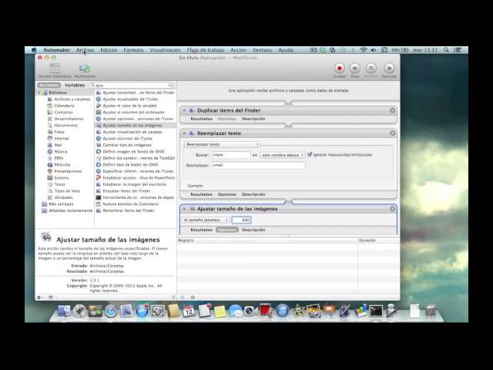This screenshot has height=370, width=493.
Task: Click Descripción in Ajustar tamaño action
Action: tap(253, 230)
